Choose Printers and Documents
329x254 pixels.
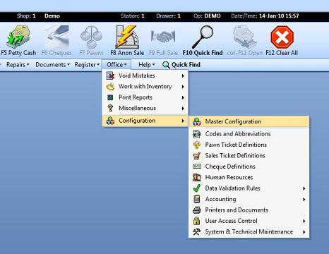pos(249,210)
